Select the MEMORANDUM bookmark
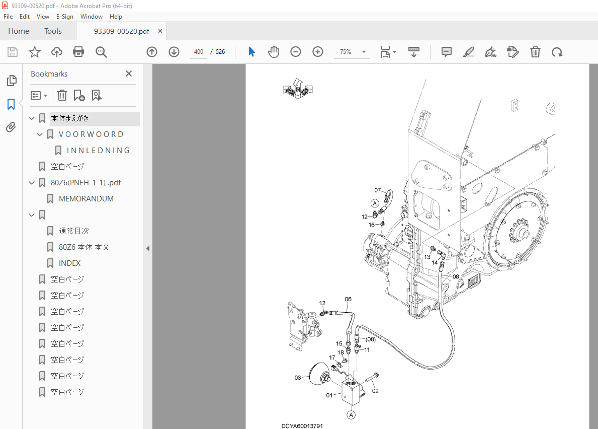Viewport: 598px width, 429px height. point(86,199)
